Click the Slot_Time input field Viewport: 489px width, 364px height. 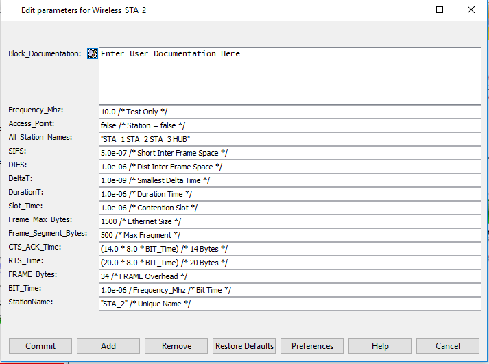[289, 208]
